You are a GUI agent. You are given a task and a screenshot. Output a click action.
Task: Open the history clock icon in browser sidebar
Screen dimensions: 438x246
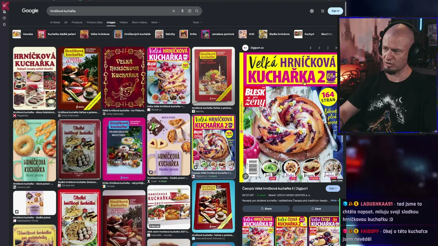(4, 18)
